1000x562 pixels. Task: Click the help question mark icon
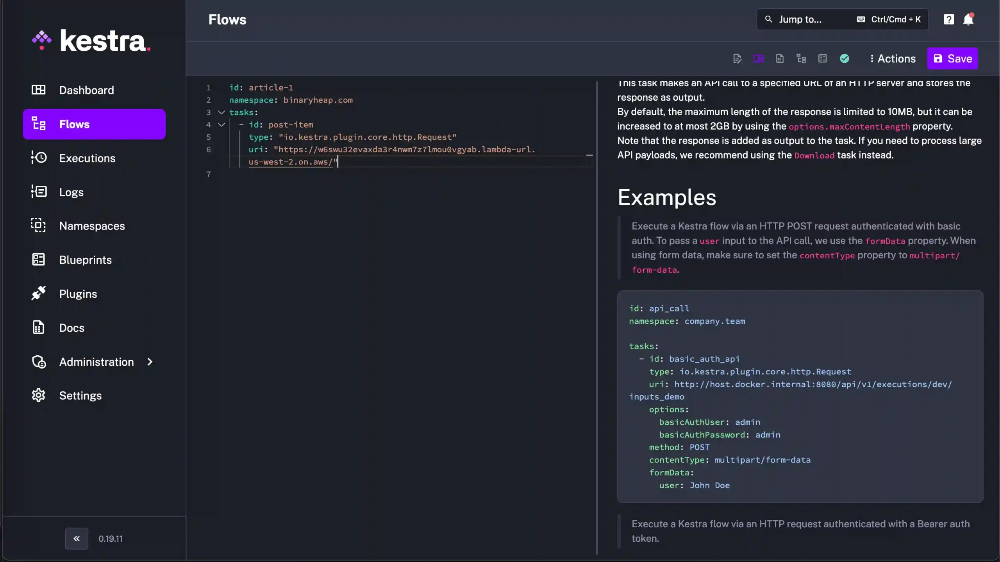tap(949, 19)
